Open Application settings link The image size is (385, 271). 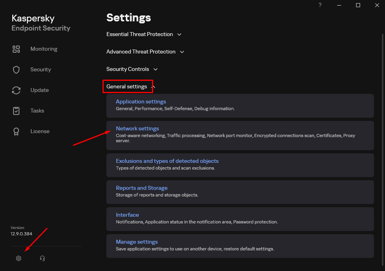[x=141, y=102]
